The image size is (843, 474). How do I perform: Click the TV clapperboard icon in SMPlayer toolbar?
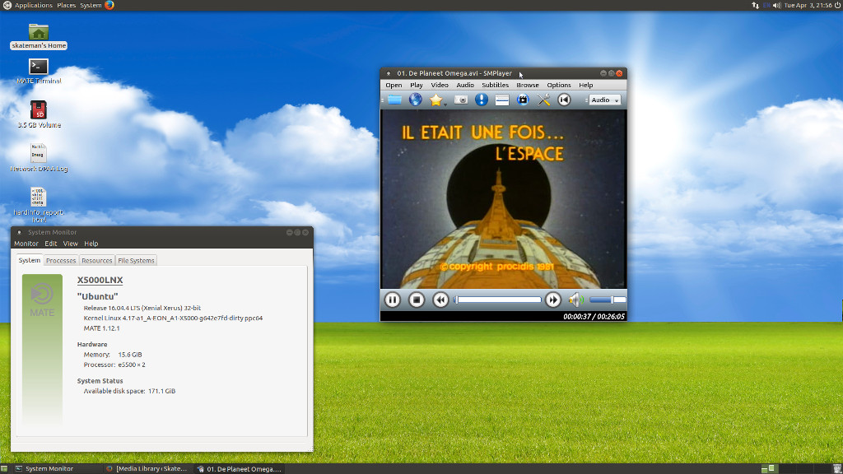click(x=523, y=100)
